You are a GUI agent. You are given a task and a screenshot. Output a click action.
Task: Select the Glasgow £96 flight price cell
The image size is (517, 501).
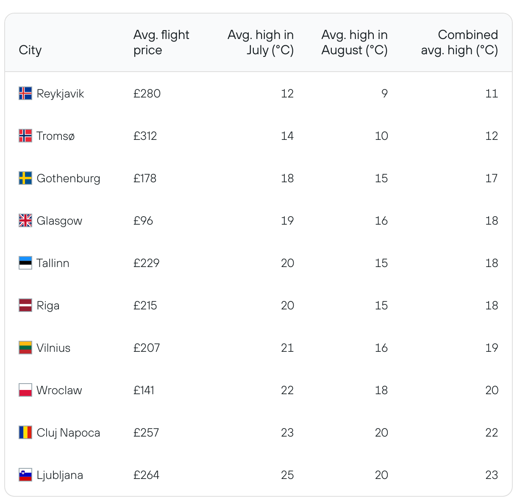click(x=143, y=220)
